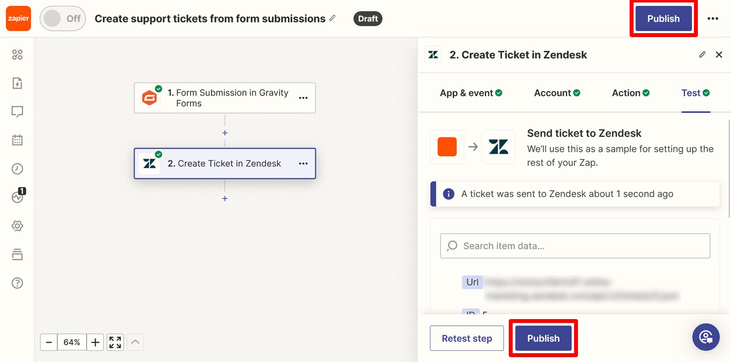The height and width of the screenshot is (362, 731).
Task: Open the Gravity Forms step options menu
Action: tap(303, 98)
